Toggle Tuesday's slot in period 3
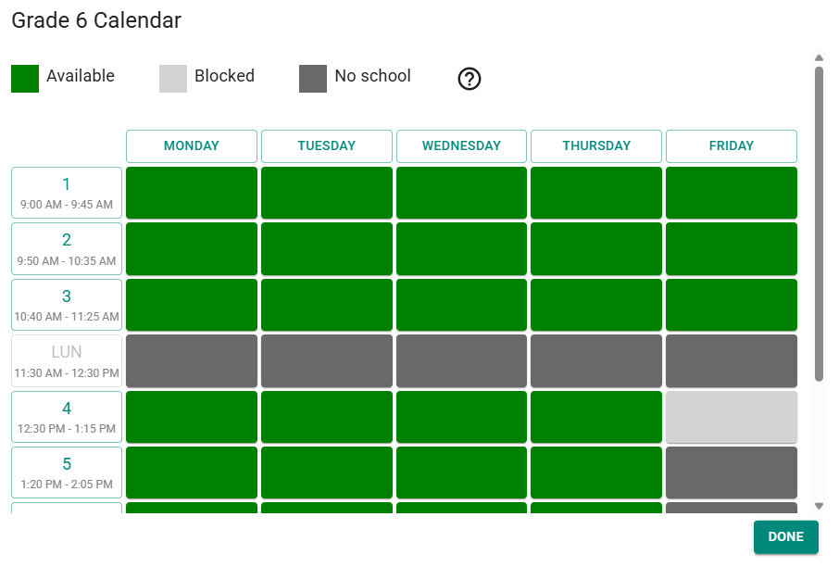Screen dimensions: 839x567 326,305
